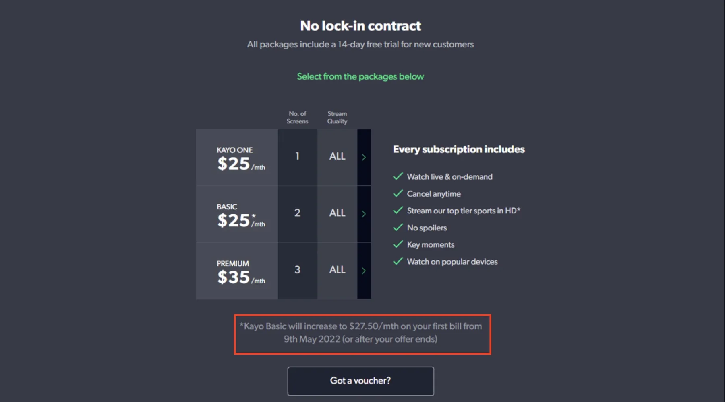Click the "Select from the packages below" text
The image size is (725, 402).
coord(360,76)
